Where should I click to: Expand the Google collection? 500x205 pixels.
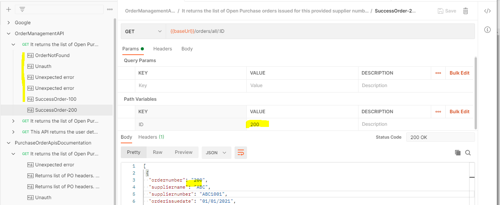(x=9, y=23)
